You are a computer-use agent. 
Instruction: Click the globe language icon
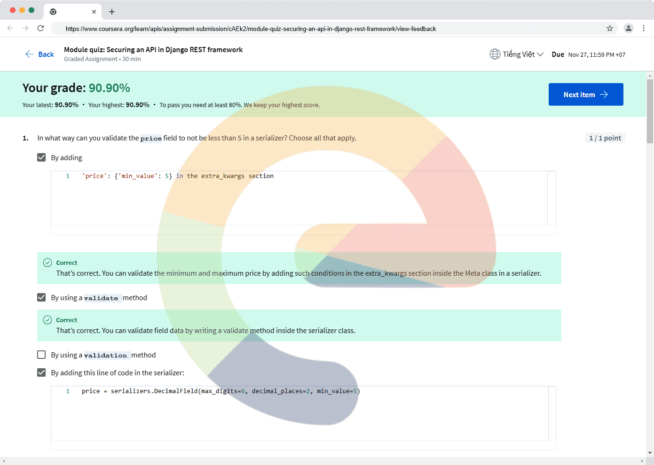point(495,54)
